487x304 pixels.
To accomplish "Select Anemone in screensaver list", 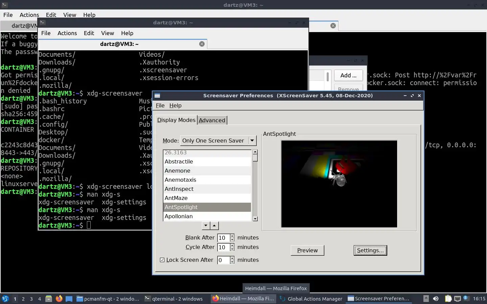I will pos(207,171).
